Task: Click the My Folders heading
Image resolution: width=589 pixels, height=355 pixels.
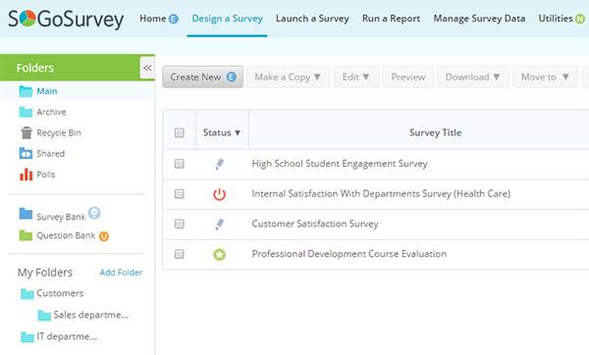Action: click(45, 273)
